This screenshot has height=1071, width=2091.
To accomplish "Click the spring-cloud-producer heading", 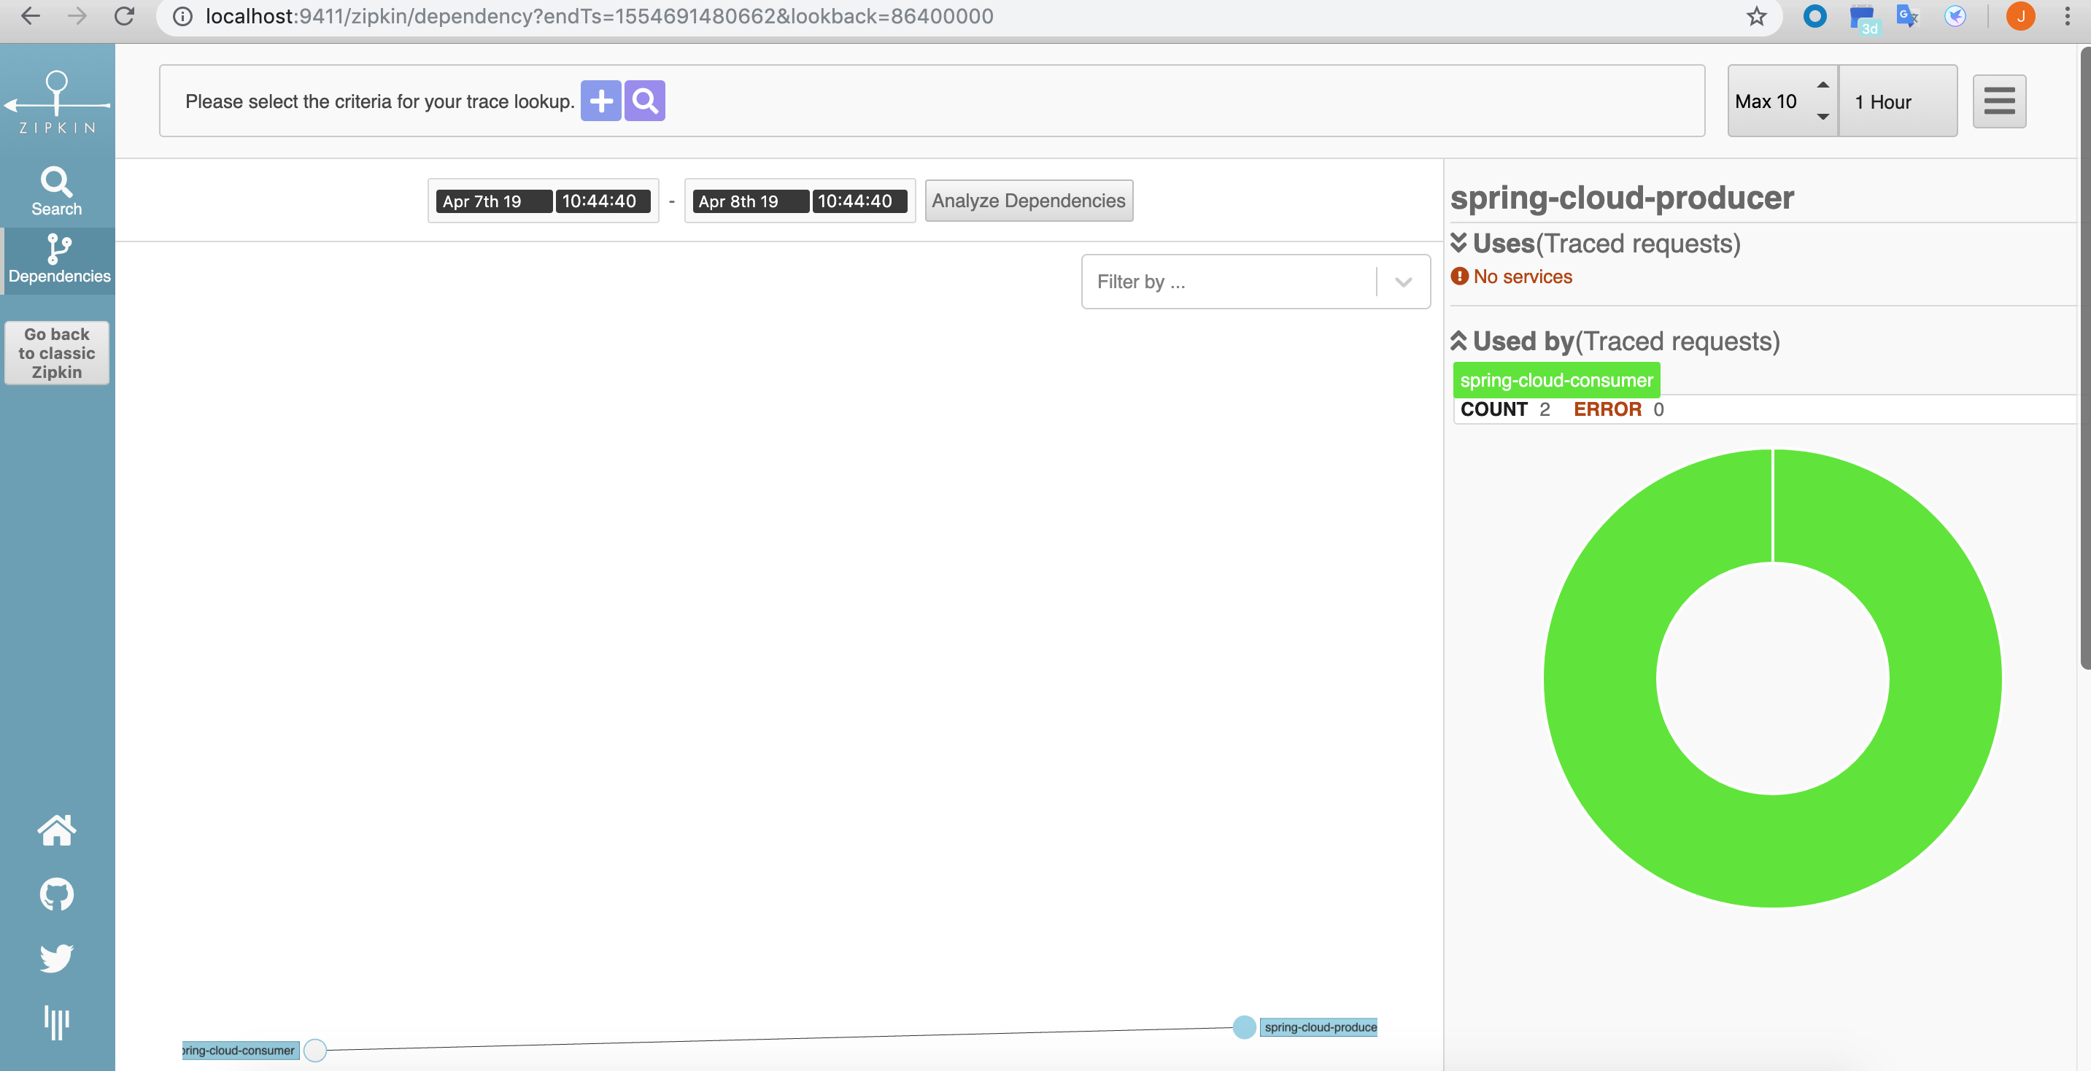I will point(1622,198).
